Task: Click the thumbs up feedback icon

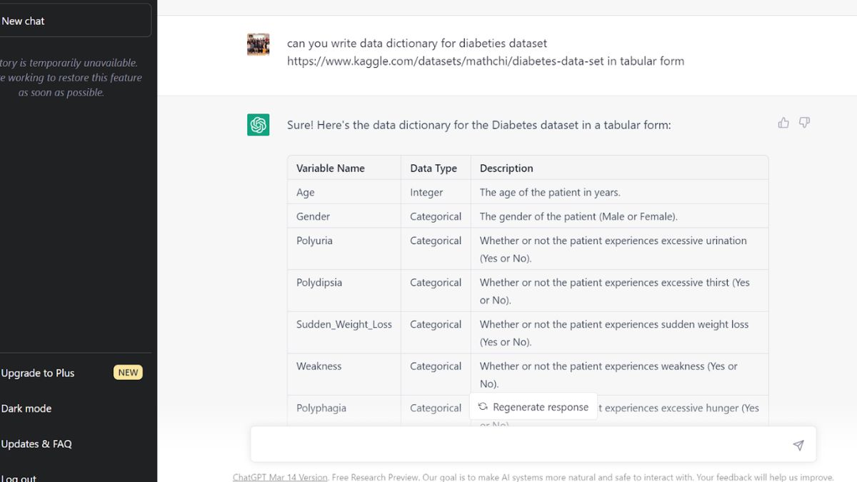Action: click(x=783, y=123)
